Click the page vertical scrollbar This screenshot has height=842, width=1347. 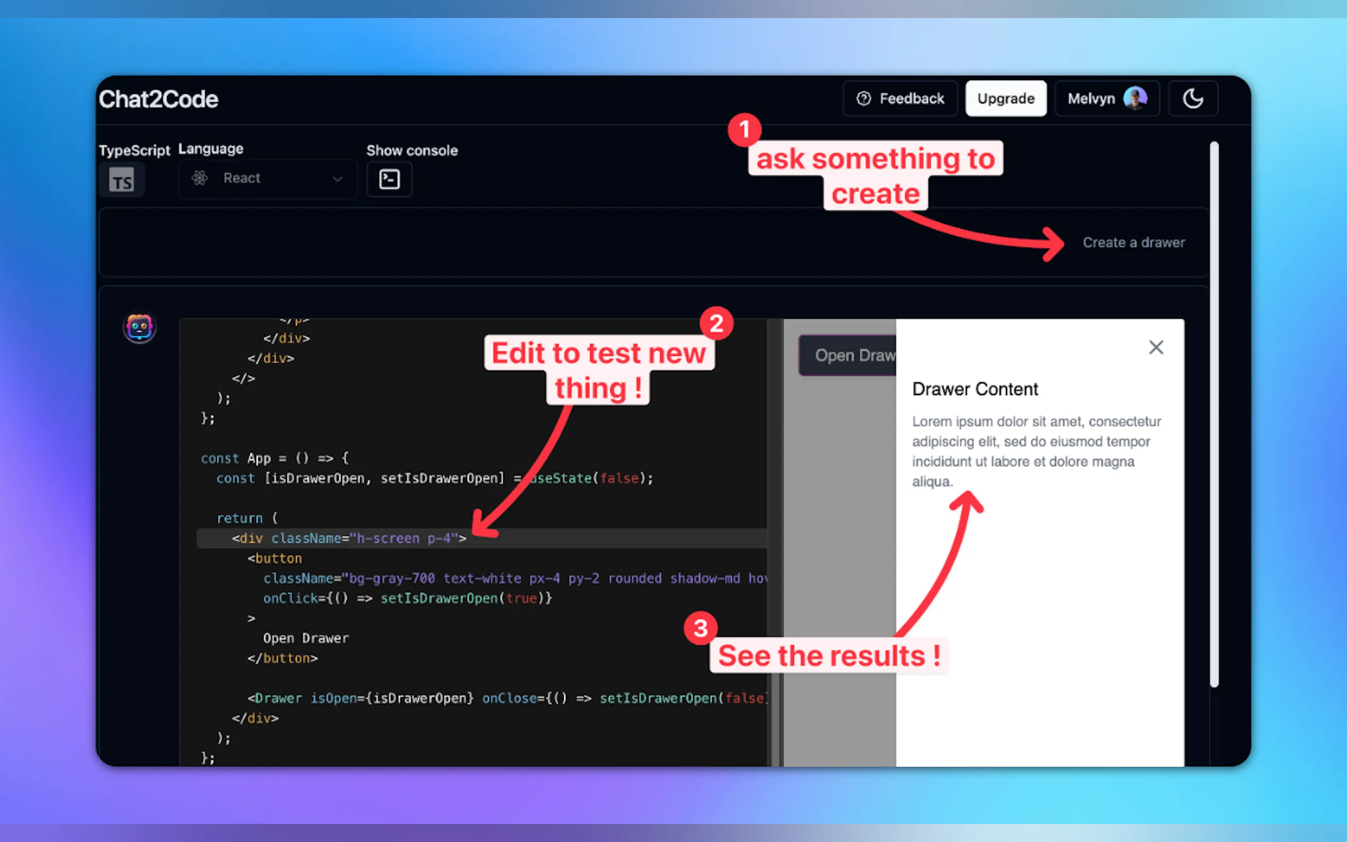[x=1214, y=414]
